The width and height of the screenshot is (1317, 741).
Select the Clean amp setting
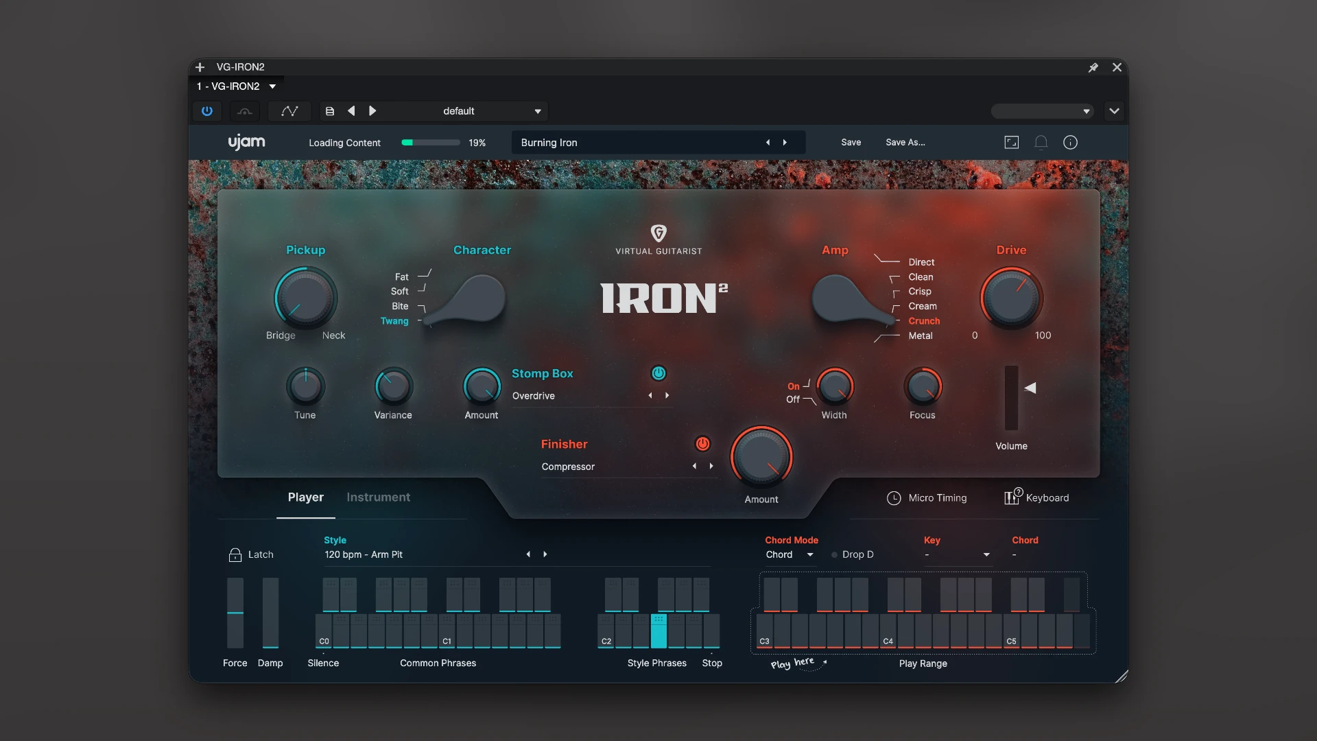[921, 277]
